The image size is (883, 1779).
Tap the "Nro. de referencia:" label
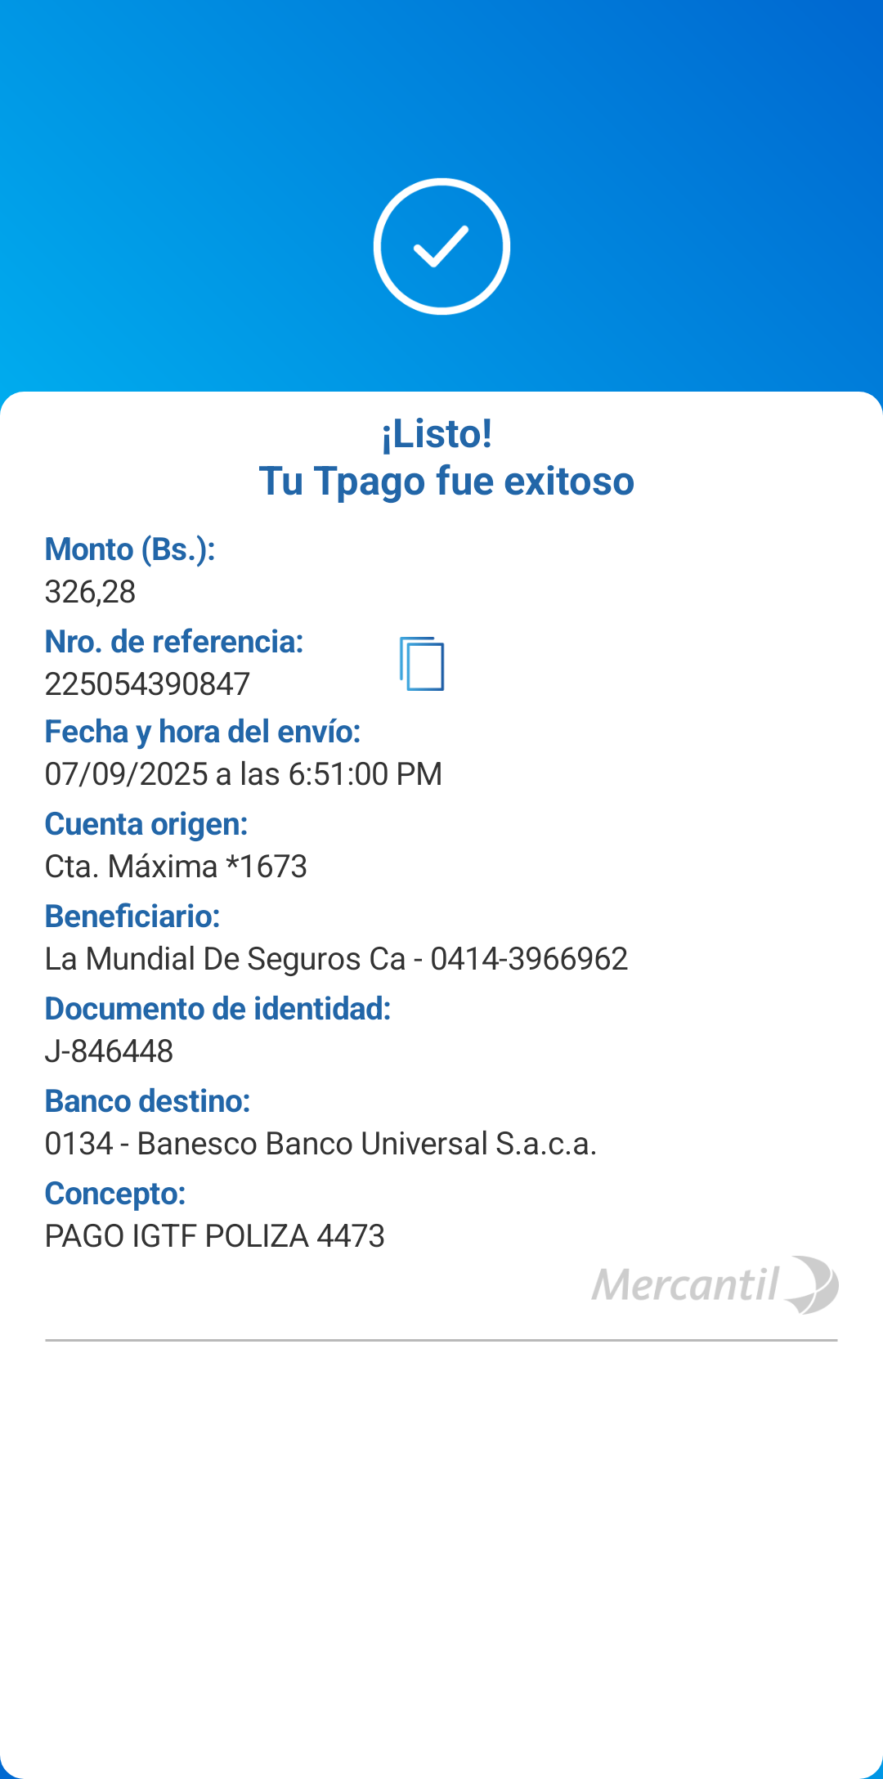(174, 642)
